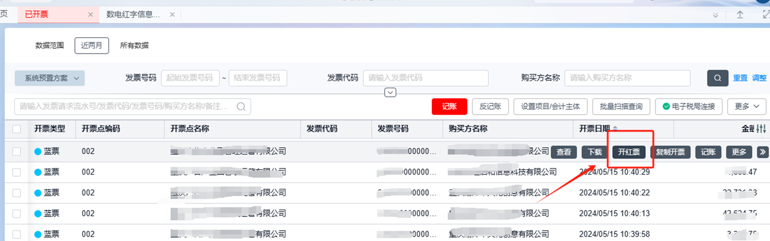
Task: Select the 所有数据 data range option
Action: pos(134,46)
